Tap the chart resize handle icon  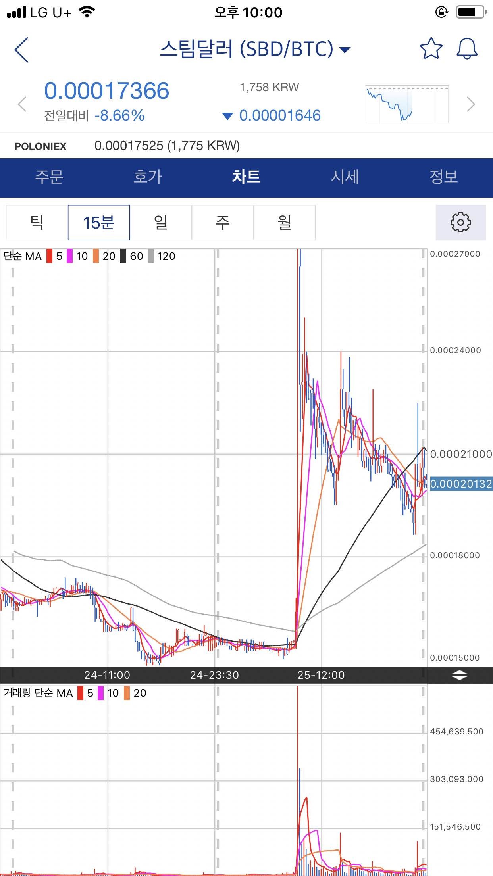[x=459, y=675]
